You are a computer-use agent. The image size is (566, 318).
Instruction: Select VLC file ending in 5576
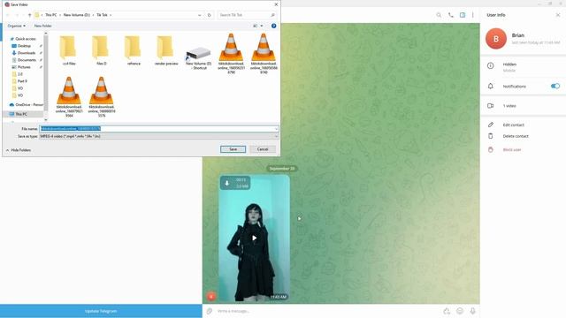coord(102,96)
